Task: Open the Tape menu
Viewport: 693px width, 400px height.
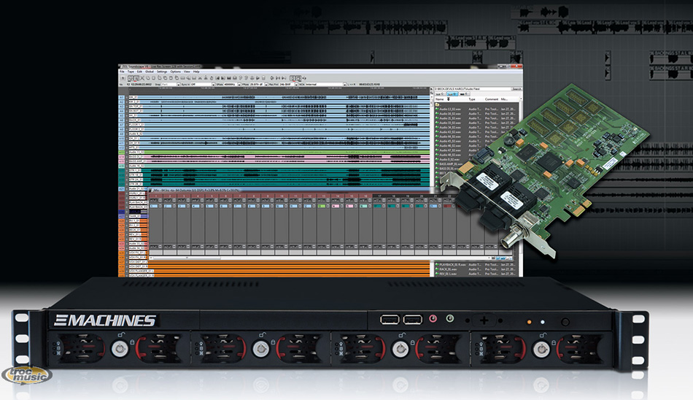Action: (131, 72)
